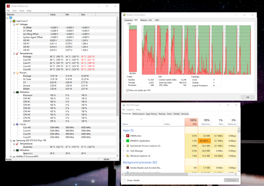
Task: Select the DRAM power row
Action: [x=69, y=89]
